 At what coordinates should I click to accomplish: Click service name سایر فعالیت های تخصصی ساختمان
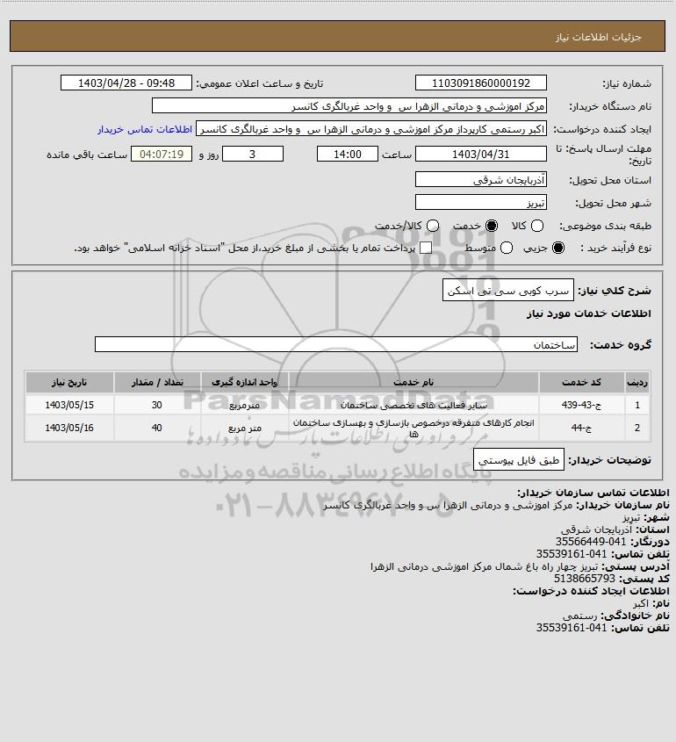414,406
